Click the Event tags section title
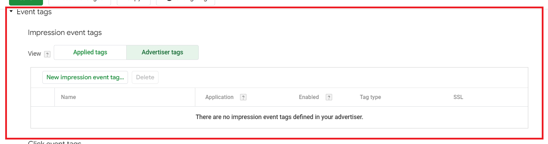Viewport: 548px width, 144px height. tap(34, 12)
